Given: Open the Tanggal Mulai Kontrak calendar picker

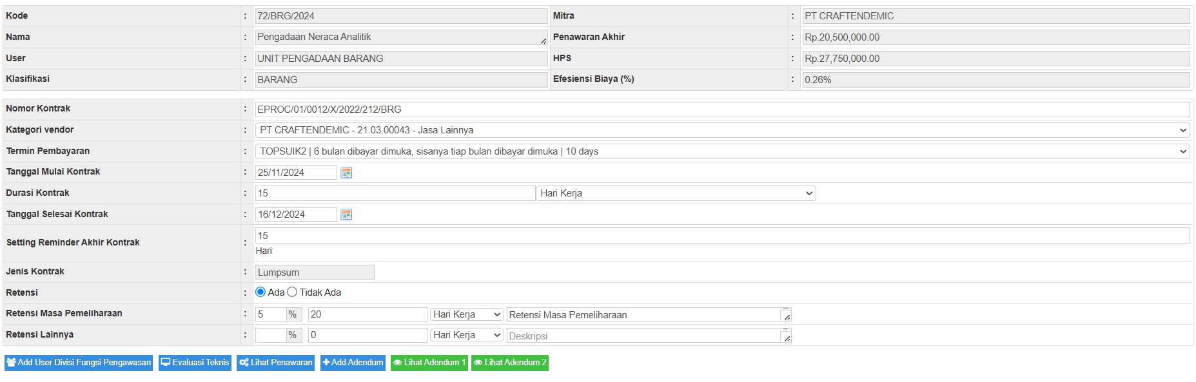Looking at the screenshot, I should [x=346, y=173].
